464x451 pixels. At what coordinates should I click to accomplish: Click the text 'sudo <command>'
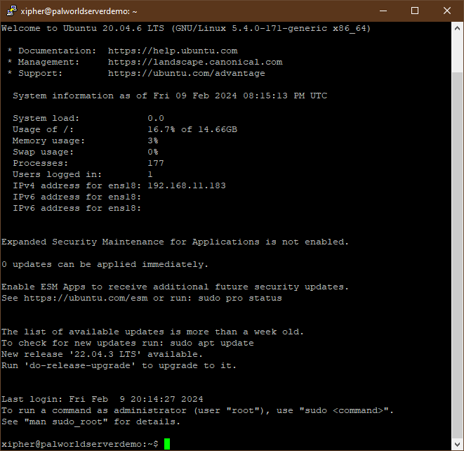coord(344,410)
